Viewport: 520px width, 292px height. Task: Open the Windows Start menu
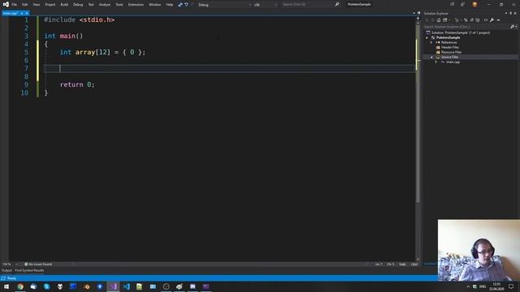point(6,286)
